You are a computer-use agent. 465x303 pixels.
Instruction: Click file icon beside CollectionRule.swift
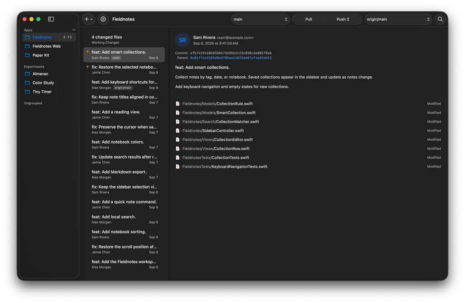pyautogui.click(x=178, y=104)
